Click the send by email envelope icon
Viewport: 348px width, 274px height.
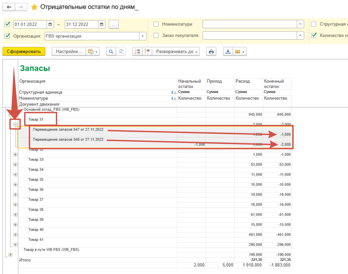pos(238,52)
